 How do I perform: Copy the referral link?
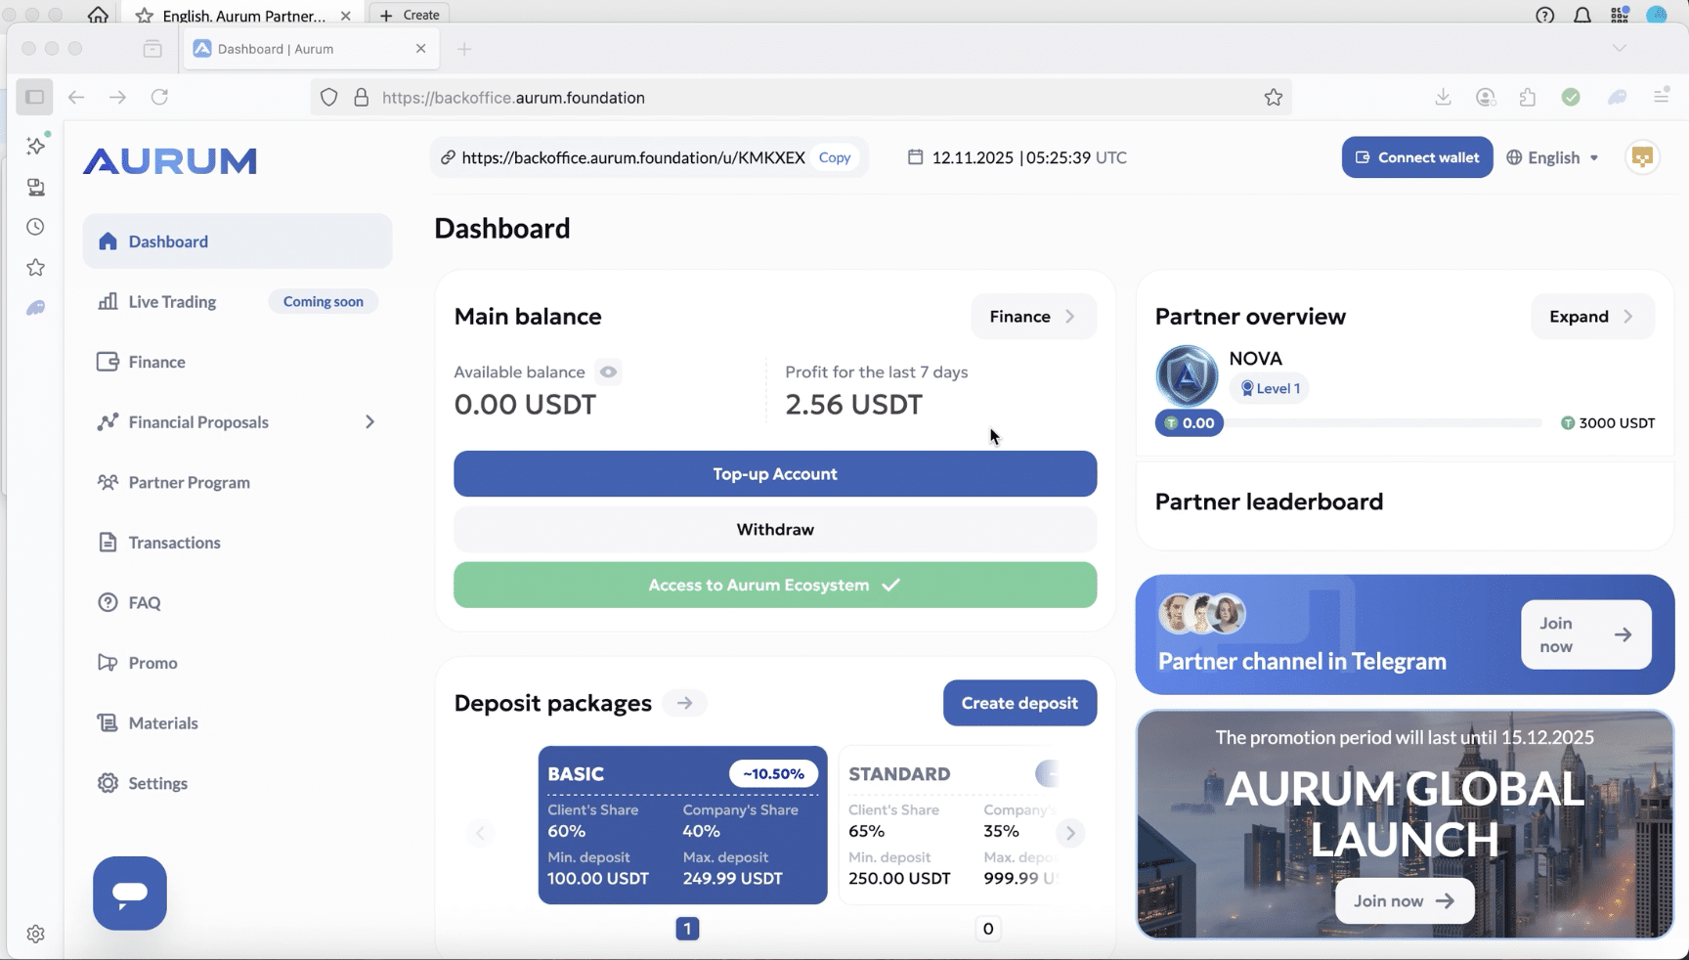click(834, 157)
